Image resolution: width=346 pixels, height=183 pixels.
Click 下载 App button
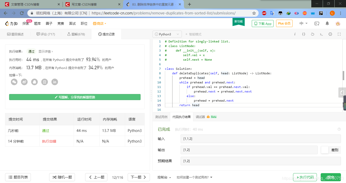point(263,24)
